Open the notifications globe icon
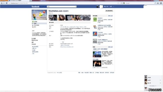Screen dimensions: 163x92 (45, 7)
